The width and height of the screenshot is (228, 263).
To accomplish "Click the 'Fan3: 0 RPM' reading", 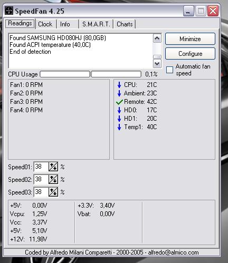I will pos(26,102).
